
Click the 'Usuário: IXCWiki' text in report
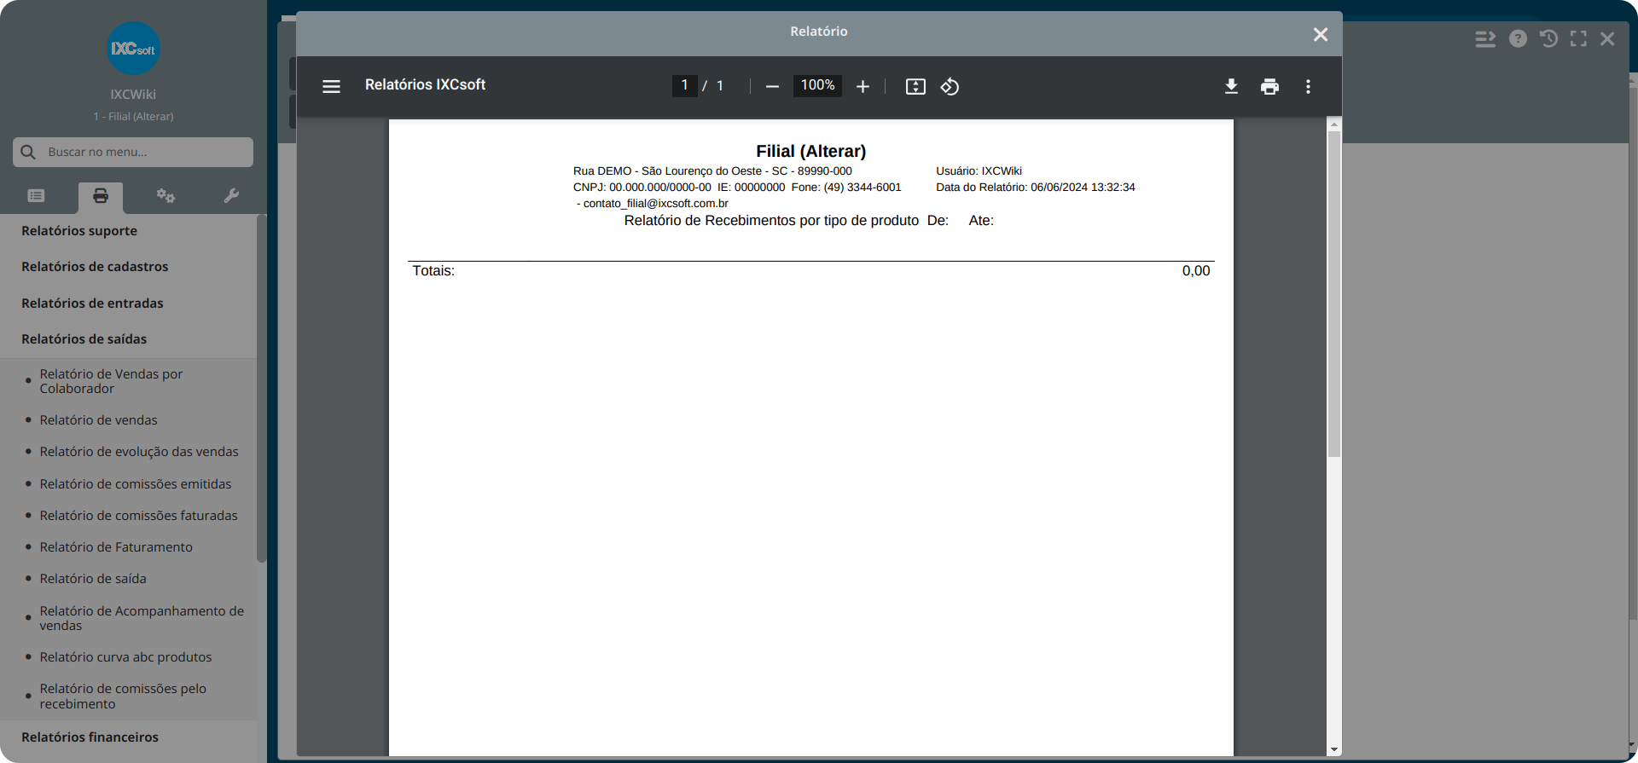tap(979, 171)
